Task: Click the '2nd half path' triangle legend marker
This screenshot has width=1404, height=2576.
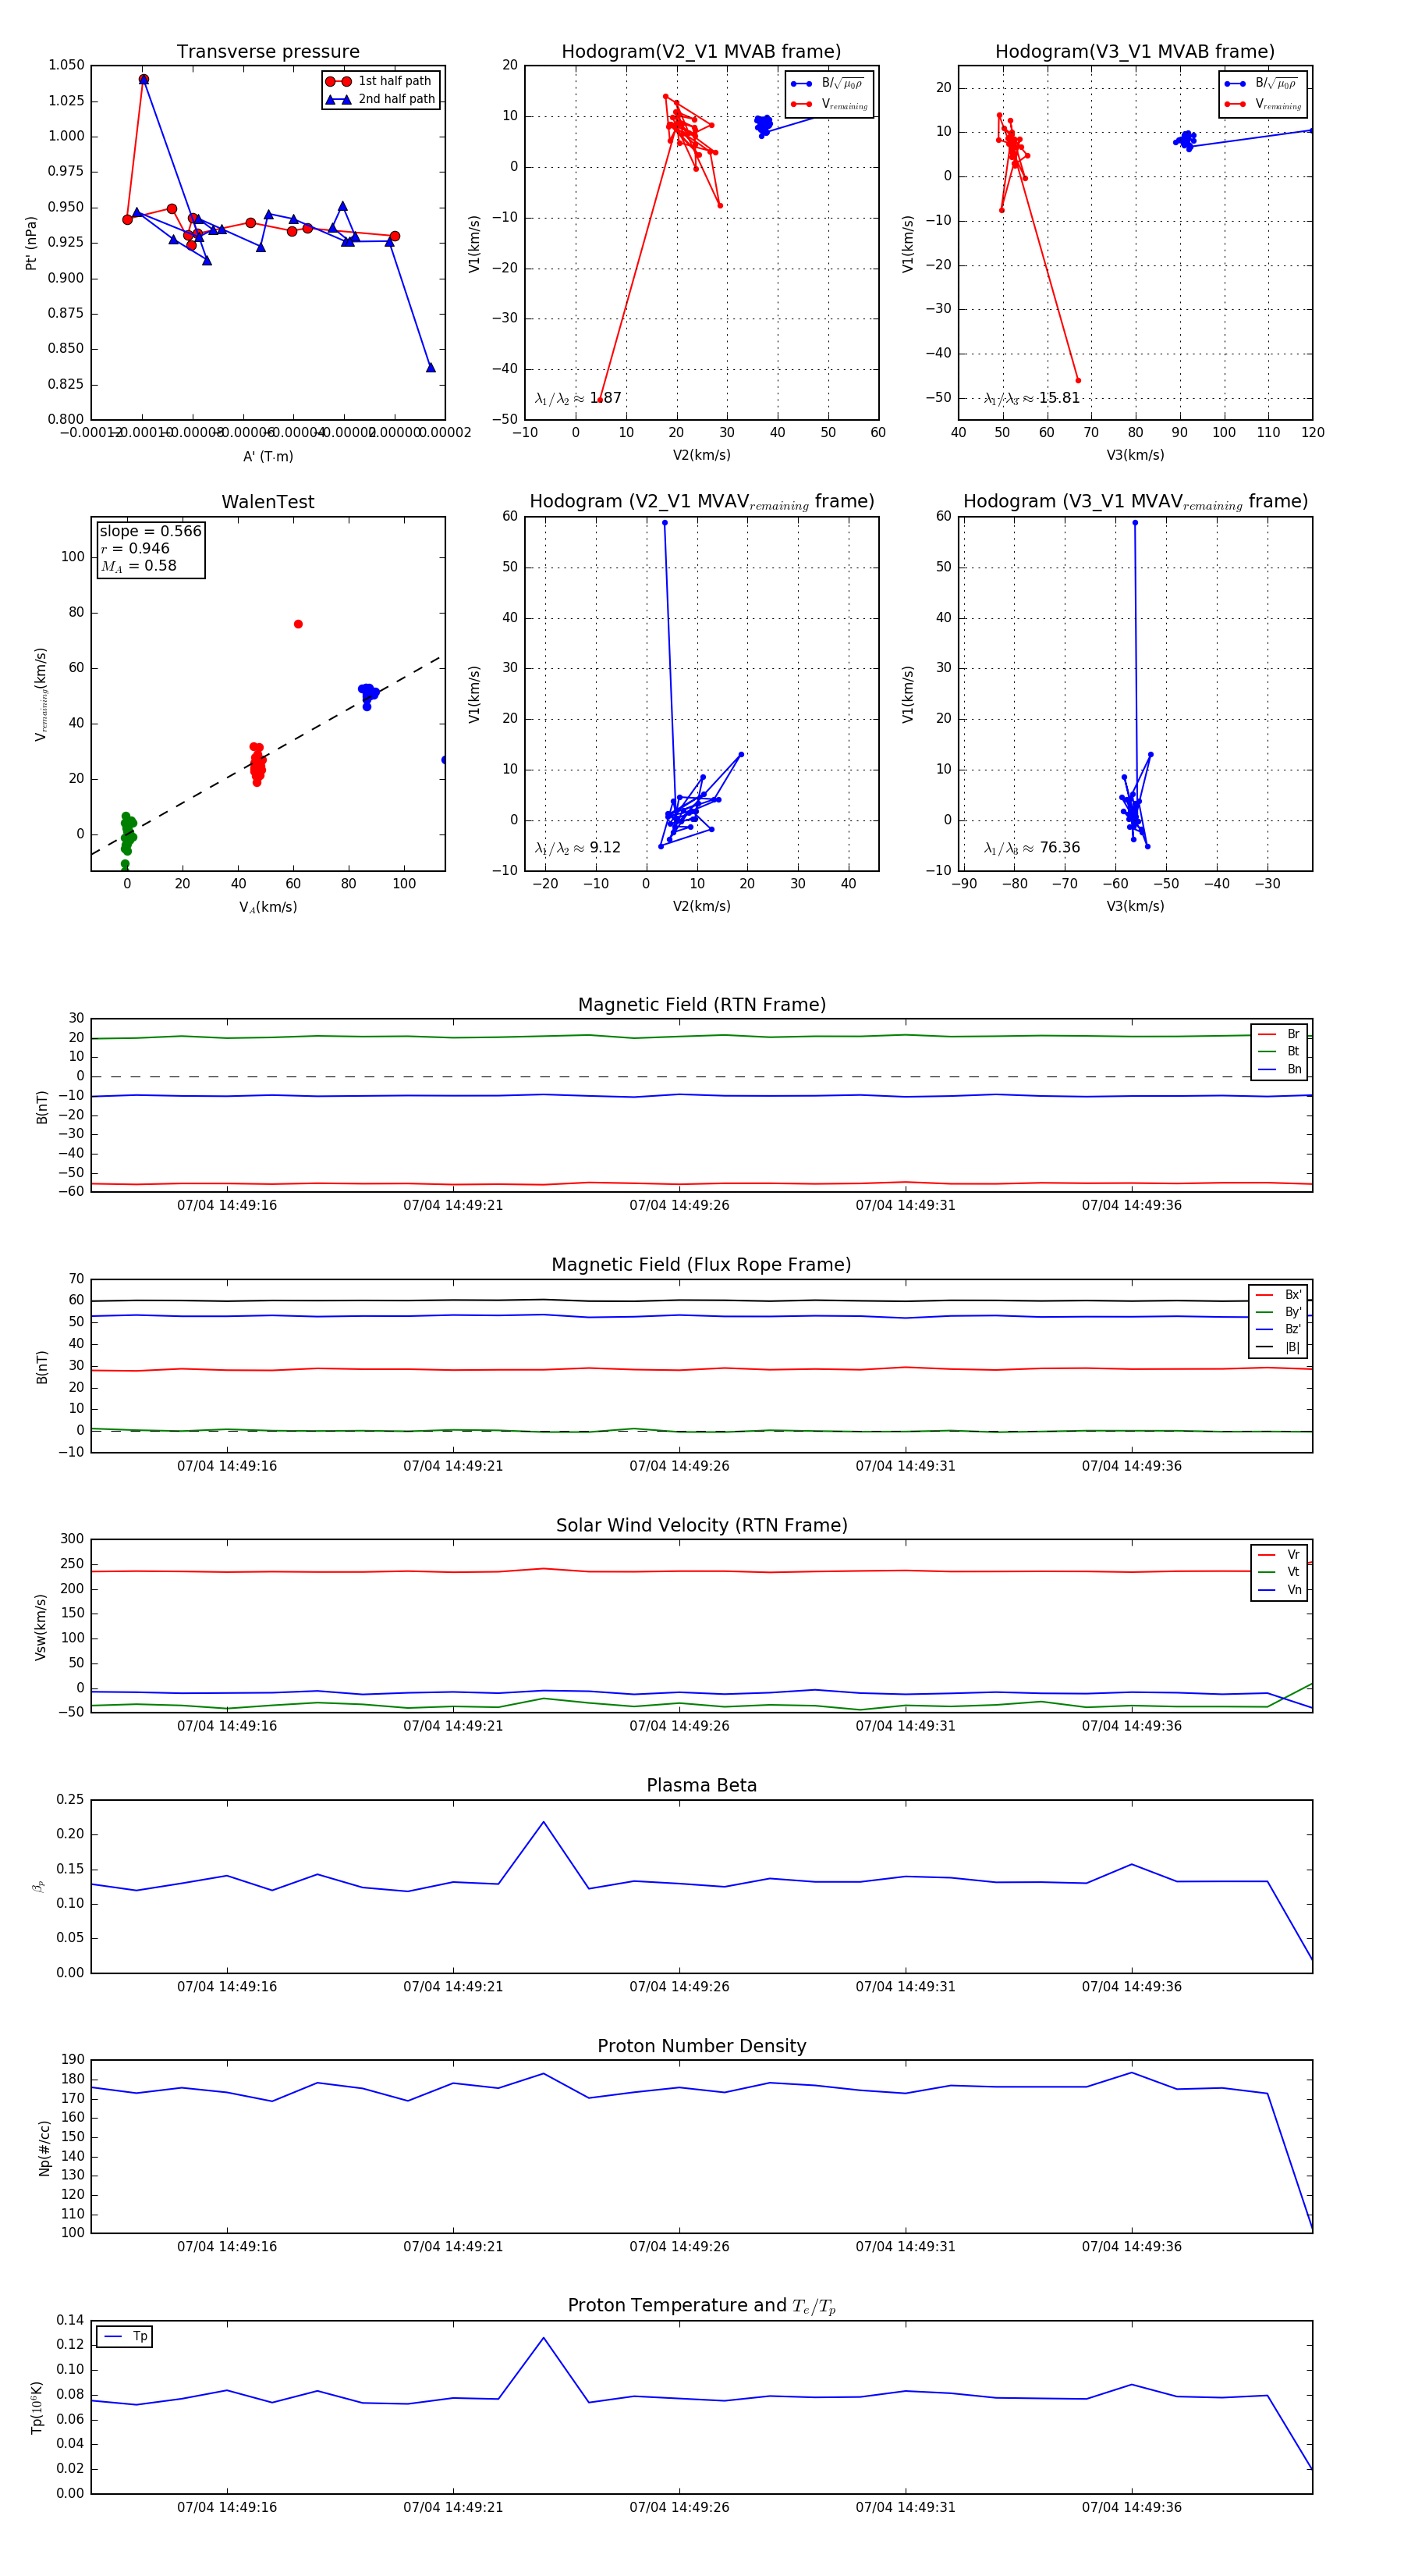Action: [x=338, y=99]
